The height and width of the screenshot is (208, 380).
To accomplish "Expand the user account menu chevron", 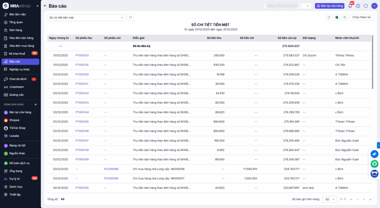I will 374,6.
